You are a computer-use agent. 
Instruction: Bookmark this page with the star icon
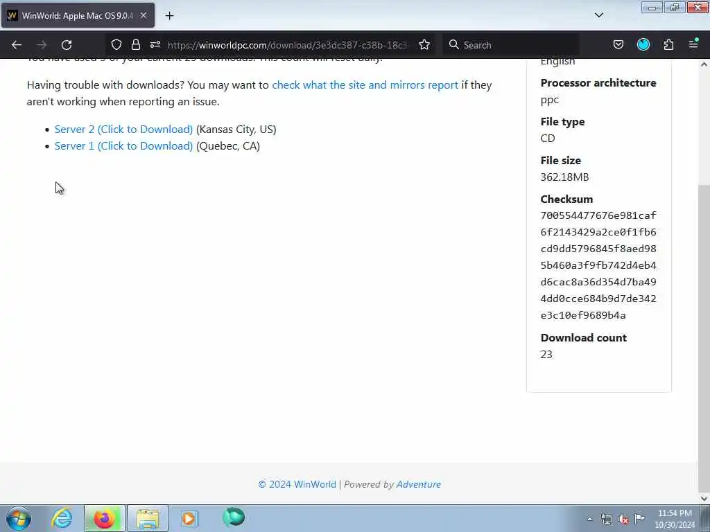(x=424, y=45)
